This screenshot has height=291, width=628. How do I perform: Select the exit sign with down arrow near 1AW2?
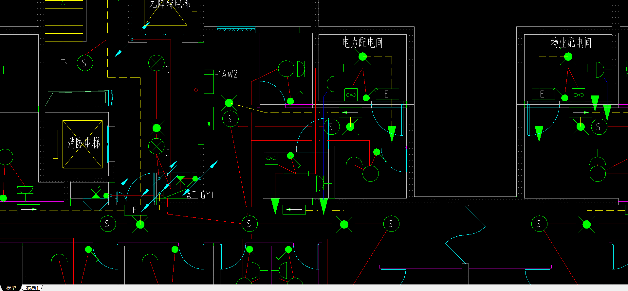pyautogui.click(x=209, y=118)
